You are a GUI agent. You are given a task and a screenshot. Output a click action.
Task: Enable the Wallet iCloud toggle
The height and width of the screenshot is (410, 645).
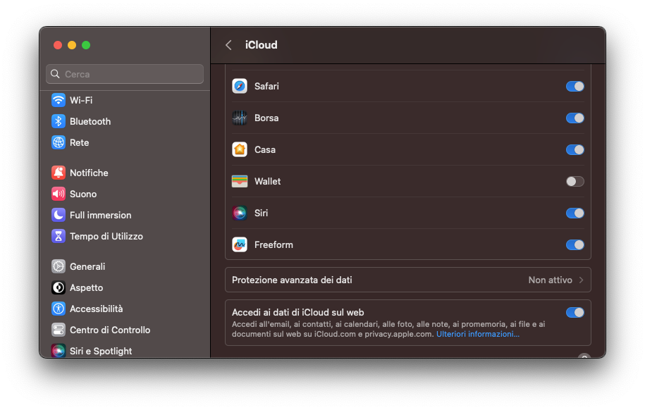(x=575, y=181)
